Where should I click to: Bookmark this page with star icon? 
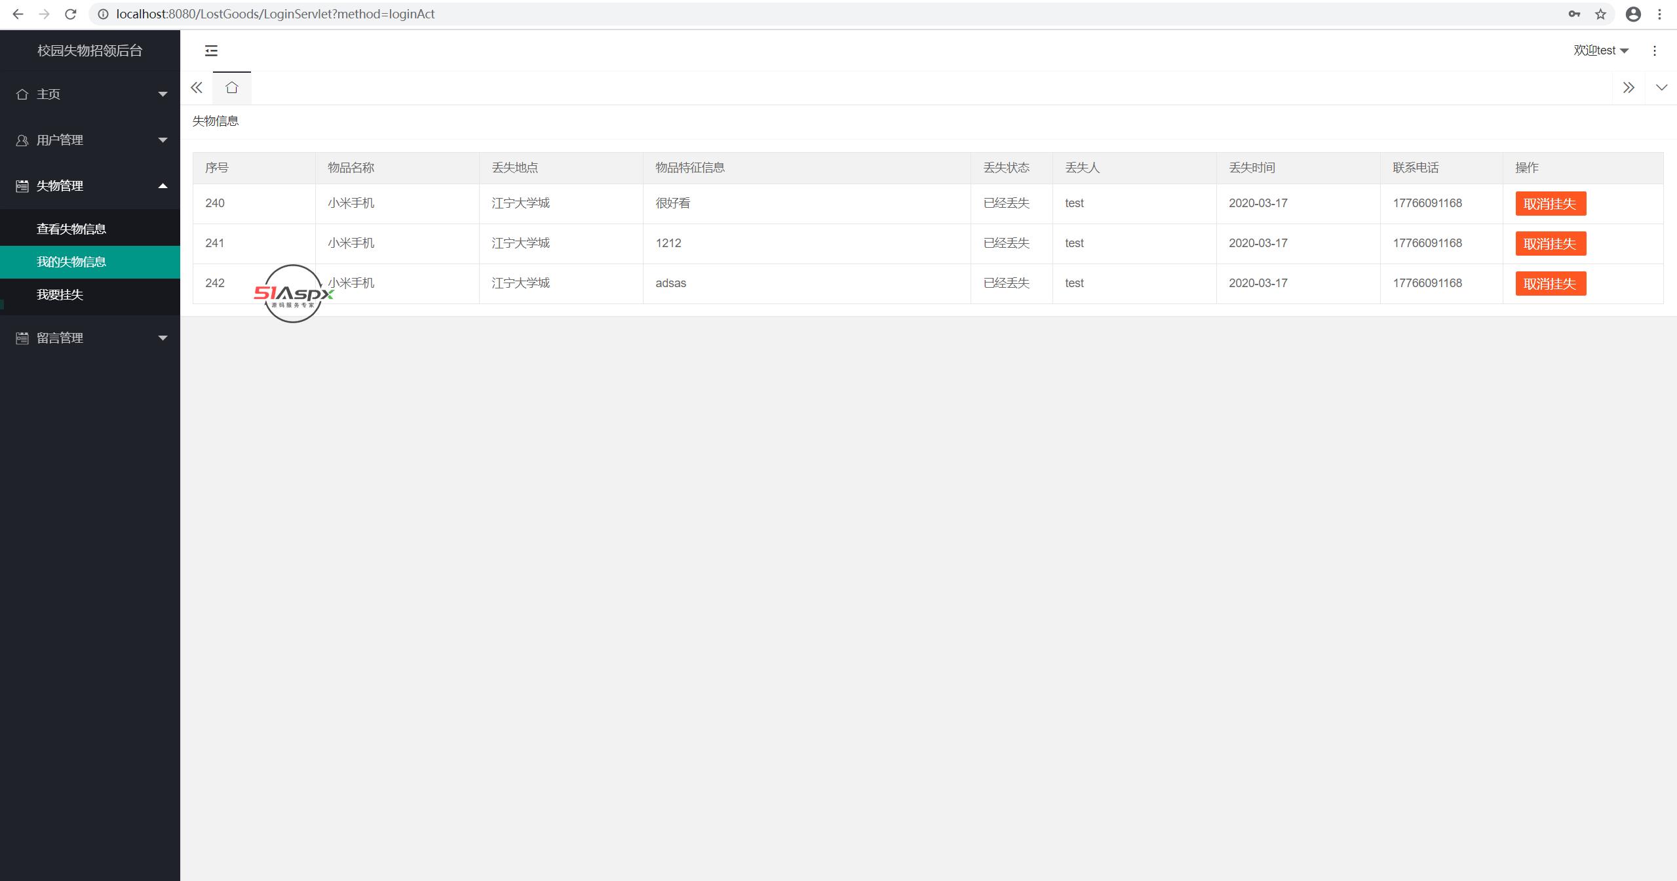pos(1600,14)
